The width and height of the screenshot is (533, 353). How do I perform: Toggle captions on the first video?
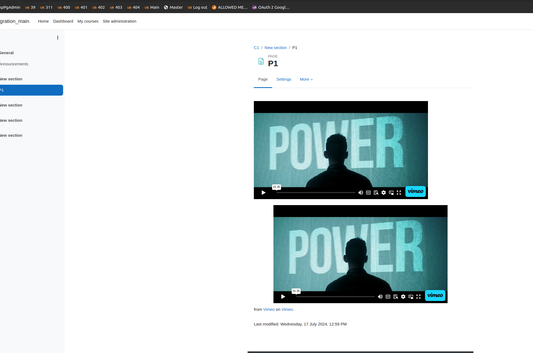click(368, 193)
